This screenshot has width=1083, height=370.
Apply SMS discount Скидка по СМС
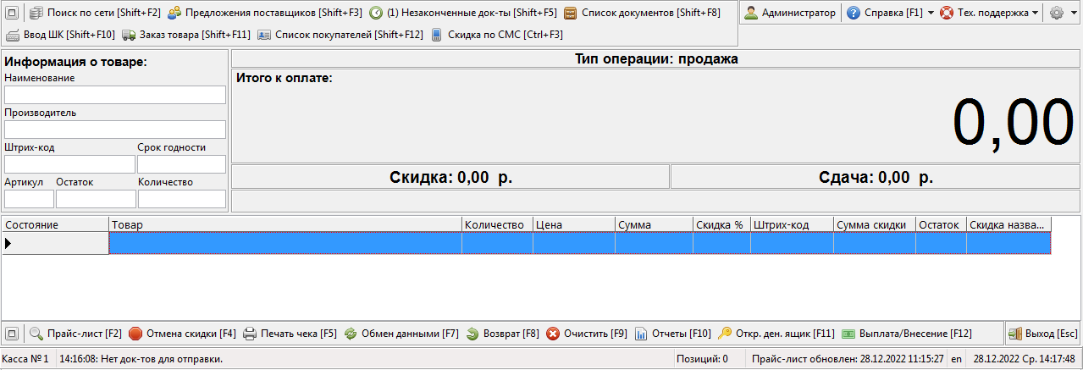coord(496,35)
